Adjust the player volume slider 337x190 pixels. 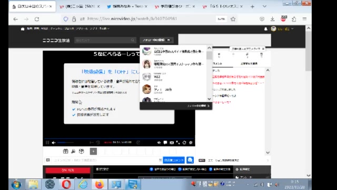point(65,142)
